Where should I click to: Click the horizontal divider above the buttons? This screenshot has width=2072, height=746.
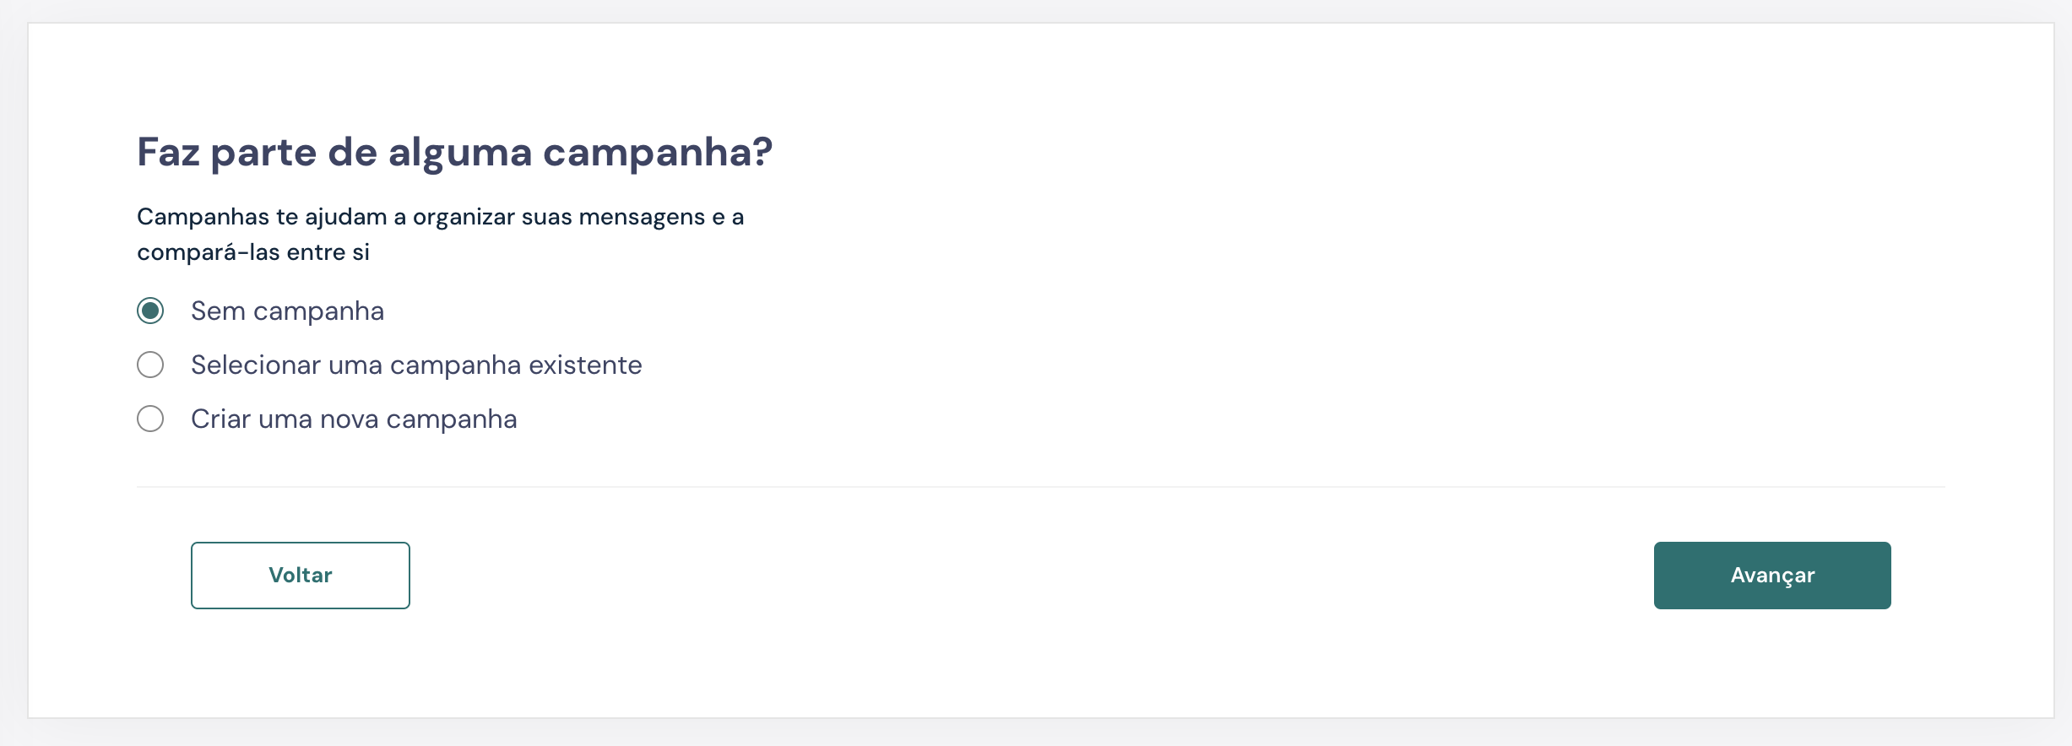tap(1040, 487)
